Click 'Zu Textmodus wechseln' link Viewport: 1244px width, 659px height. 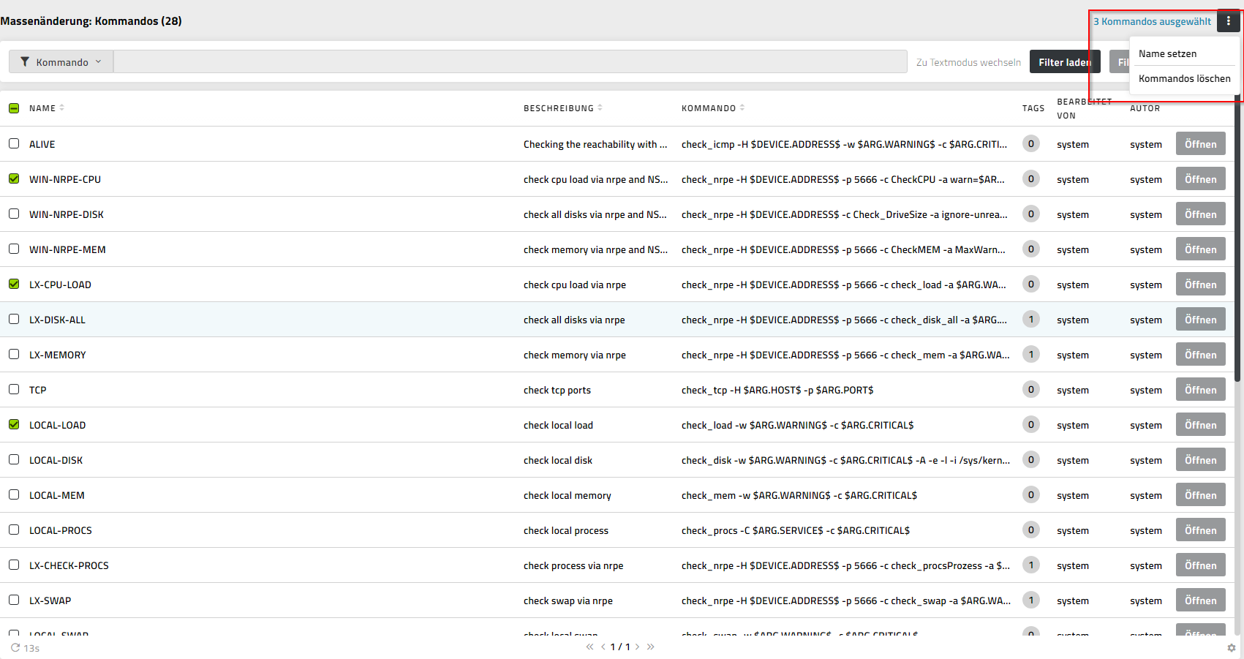pyautogui.click(x=968, y=62)
